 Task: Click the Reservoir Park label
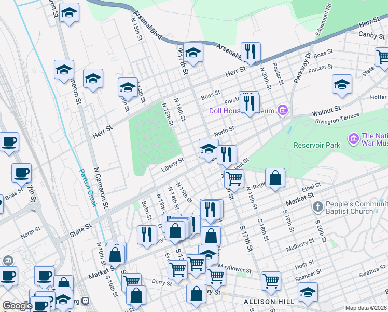[317, 145]
